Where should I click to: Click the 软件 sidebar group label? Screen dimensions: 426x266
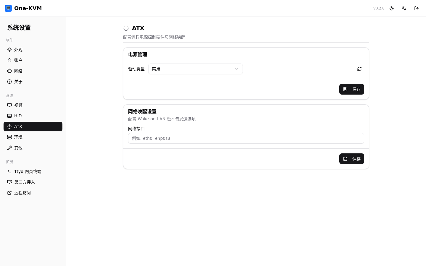pyautogui.click(x=9, y=40)
